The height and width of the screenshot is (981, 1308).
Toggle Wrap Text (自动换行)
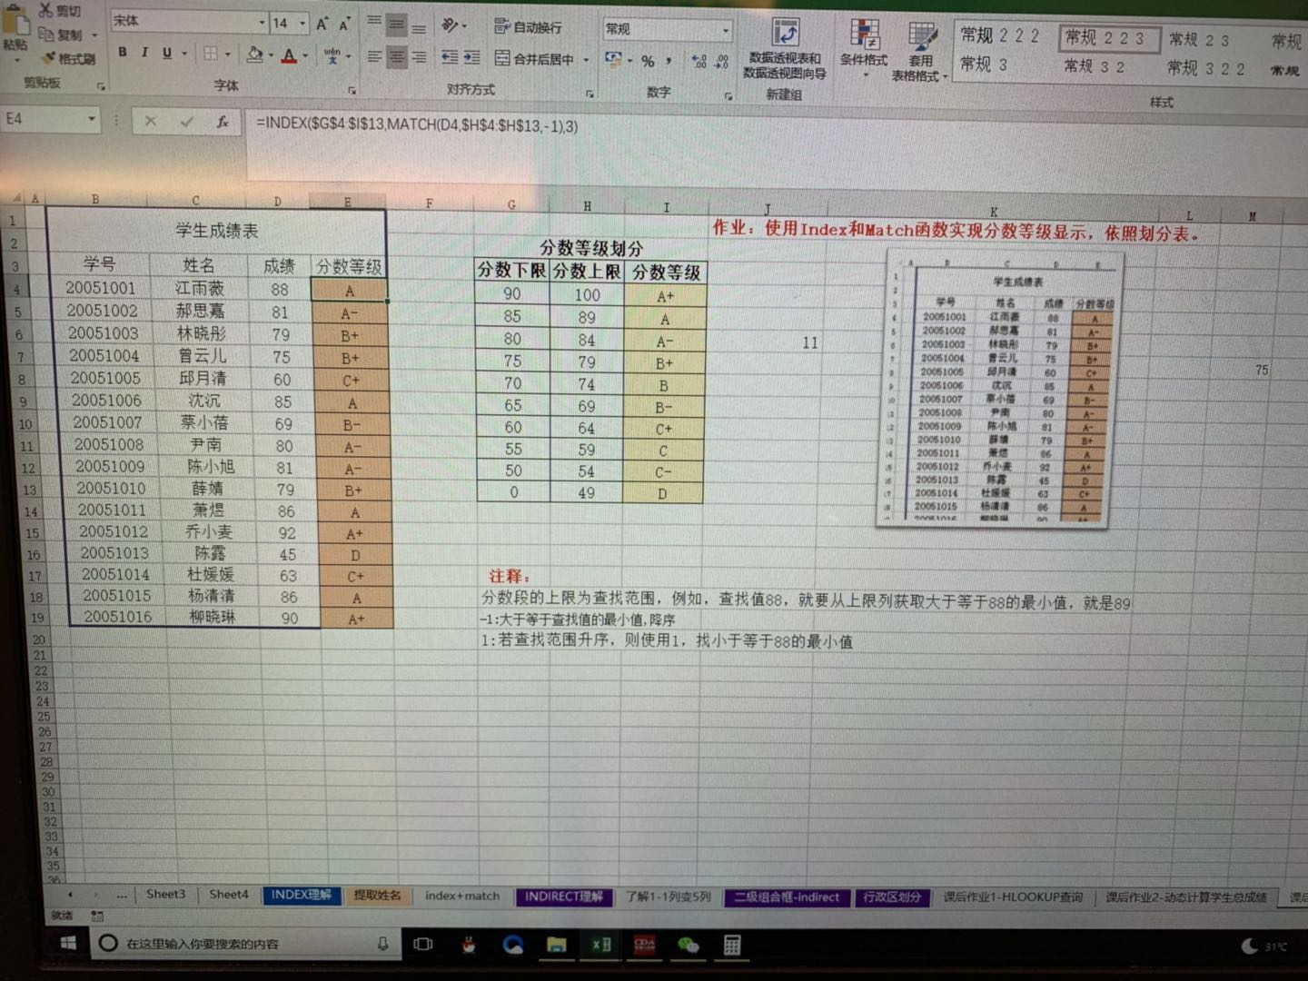528,27
